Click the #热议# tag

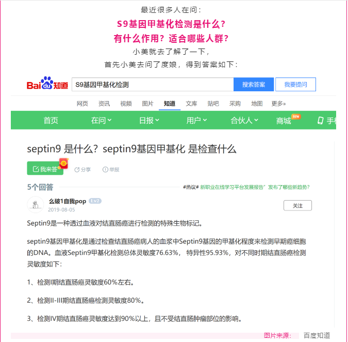pyautogui.click(x=191, y=187)
